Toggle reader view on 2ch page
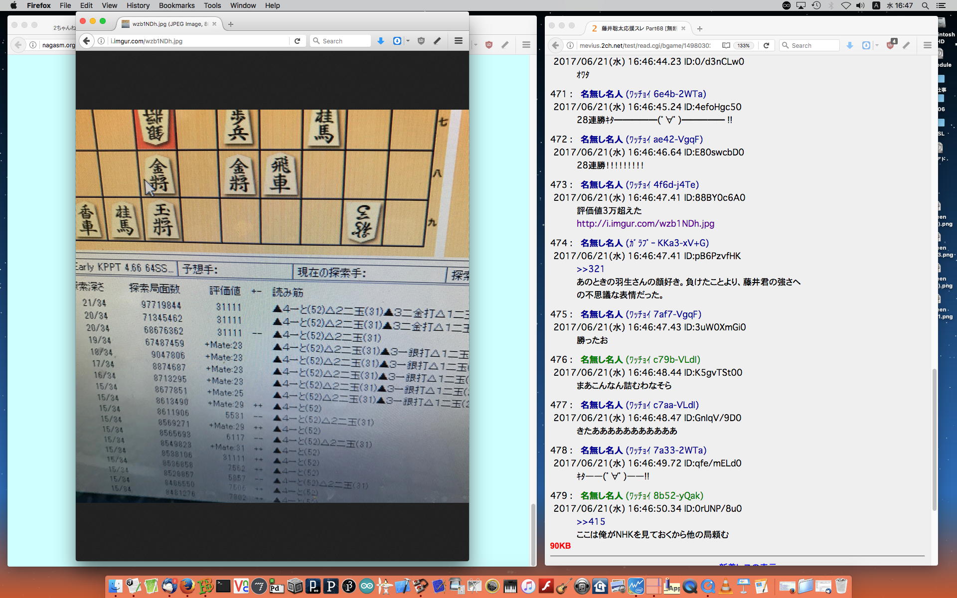Viewport: 957px width, 598px height. 726,45
